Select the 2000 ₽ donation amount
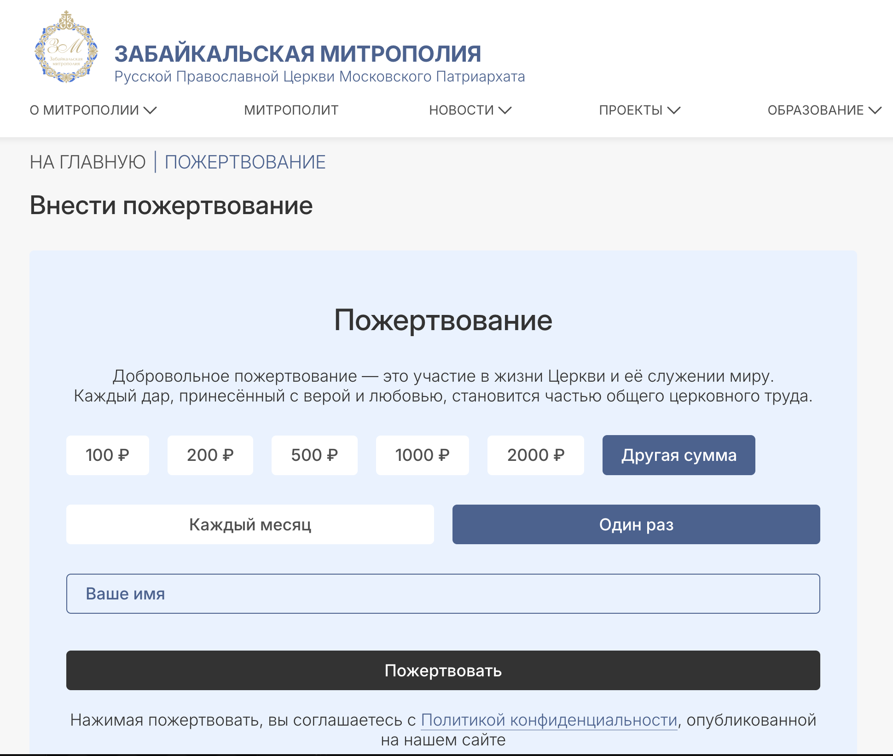Image resolution: width=893 pixels, height=756 pixels. click(535, 455)
